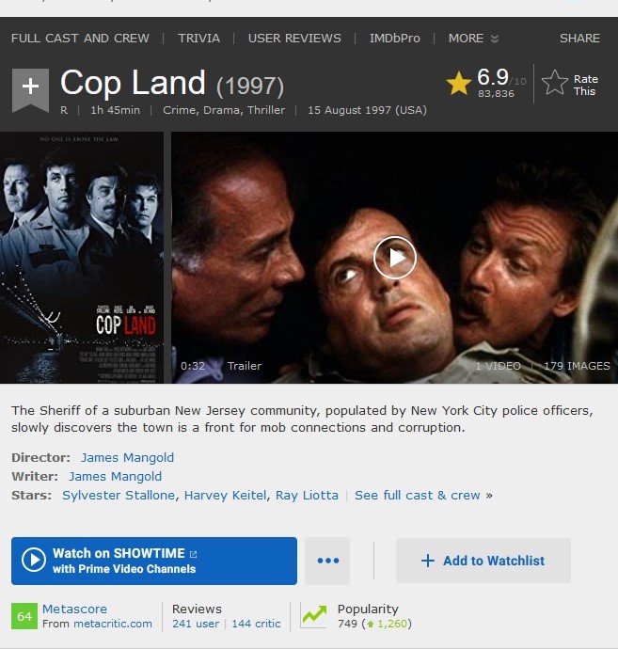
Task: Open the IMDbPro link
Action: click(x=394, y=39)
